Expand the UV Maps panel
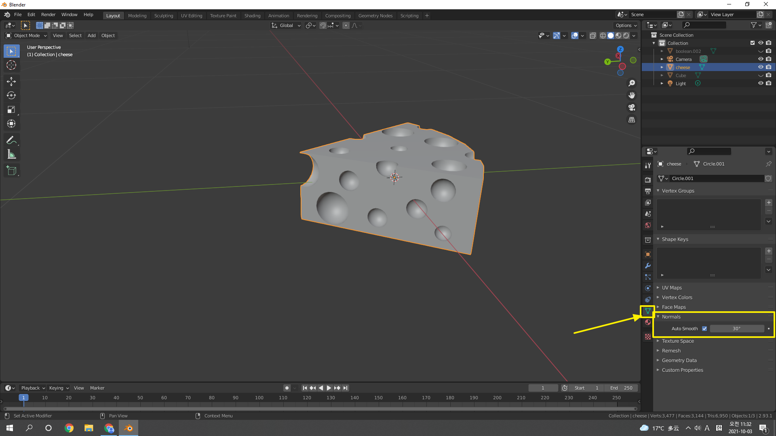Screen dimensions: 776x436 point(671,287)
